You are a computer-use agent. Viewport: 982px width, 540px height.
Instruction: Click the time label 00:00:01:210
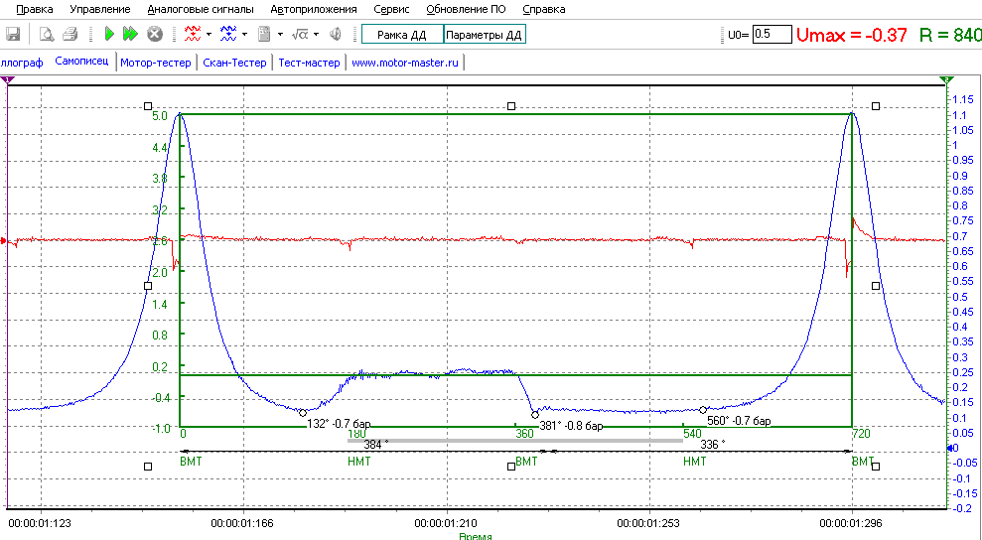pyautogui.click(x=447, y=522)
